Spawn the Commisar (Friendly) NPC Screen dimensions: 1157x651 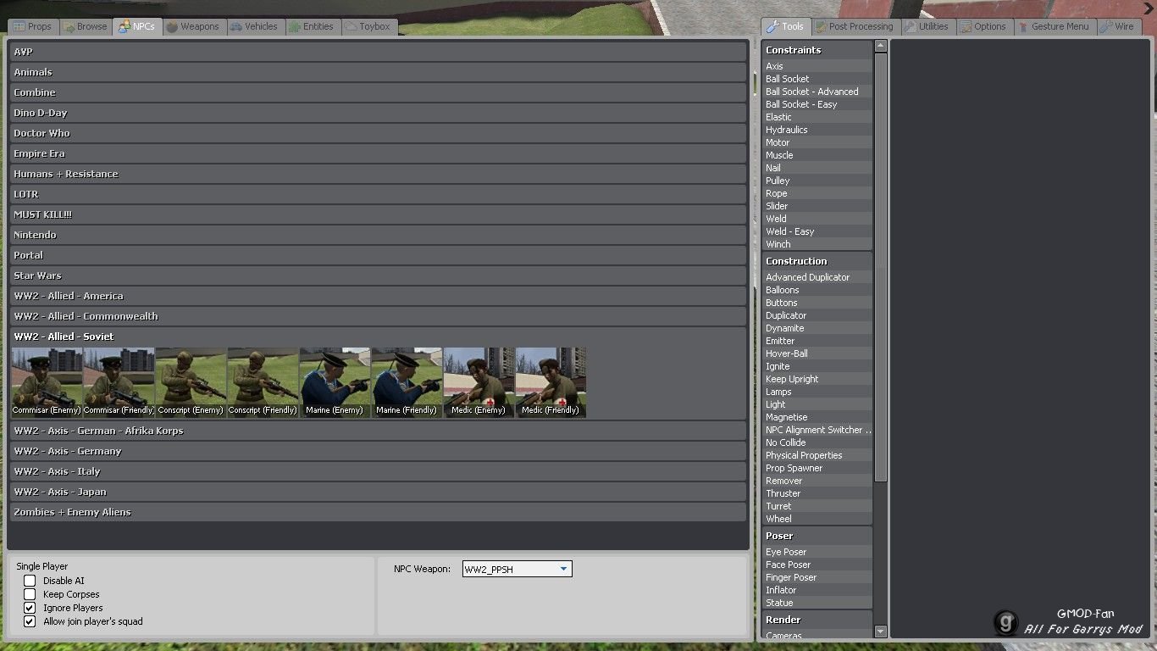[x=119, y=382]
